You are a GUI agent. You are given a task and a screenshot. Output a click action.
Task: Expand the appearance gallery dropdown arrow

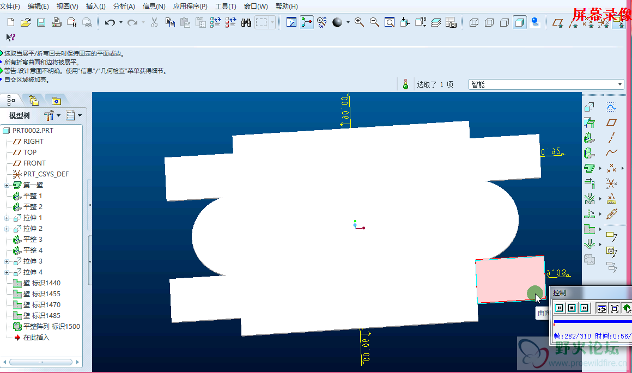pos(348,22)
